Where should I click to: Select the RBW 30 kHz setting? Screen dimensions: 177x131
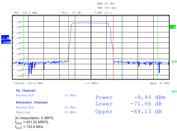[x=106, y=3]
